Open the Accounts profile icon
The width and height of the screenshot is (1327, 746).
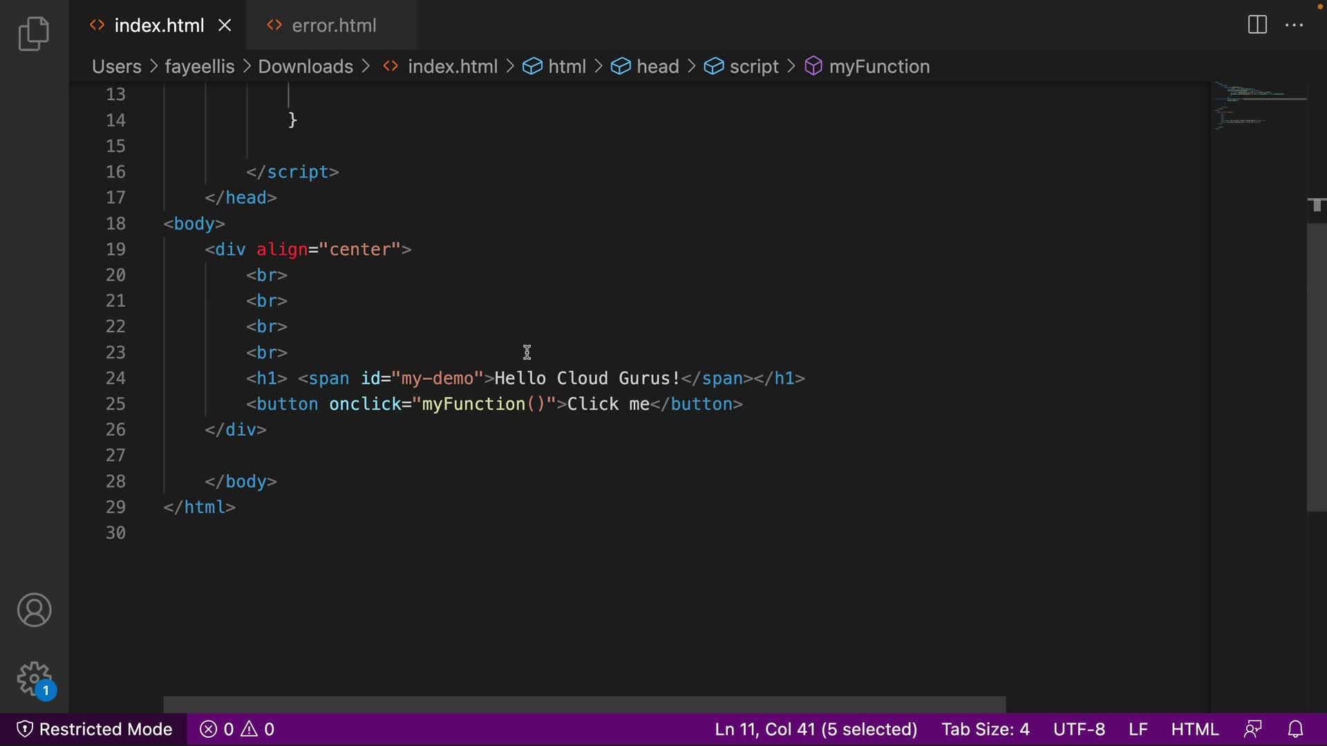34,610
